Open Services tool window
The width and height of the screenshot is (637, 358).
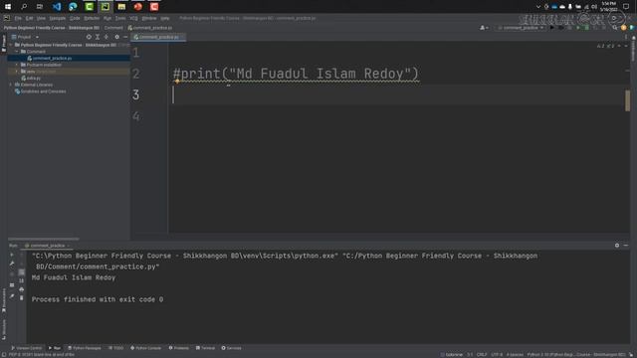pos(231,348)
